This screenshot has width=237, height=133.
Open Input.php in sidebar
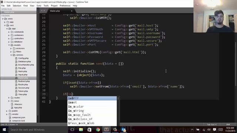(x=23, y=75)
